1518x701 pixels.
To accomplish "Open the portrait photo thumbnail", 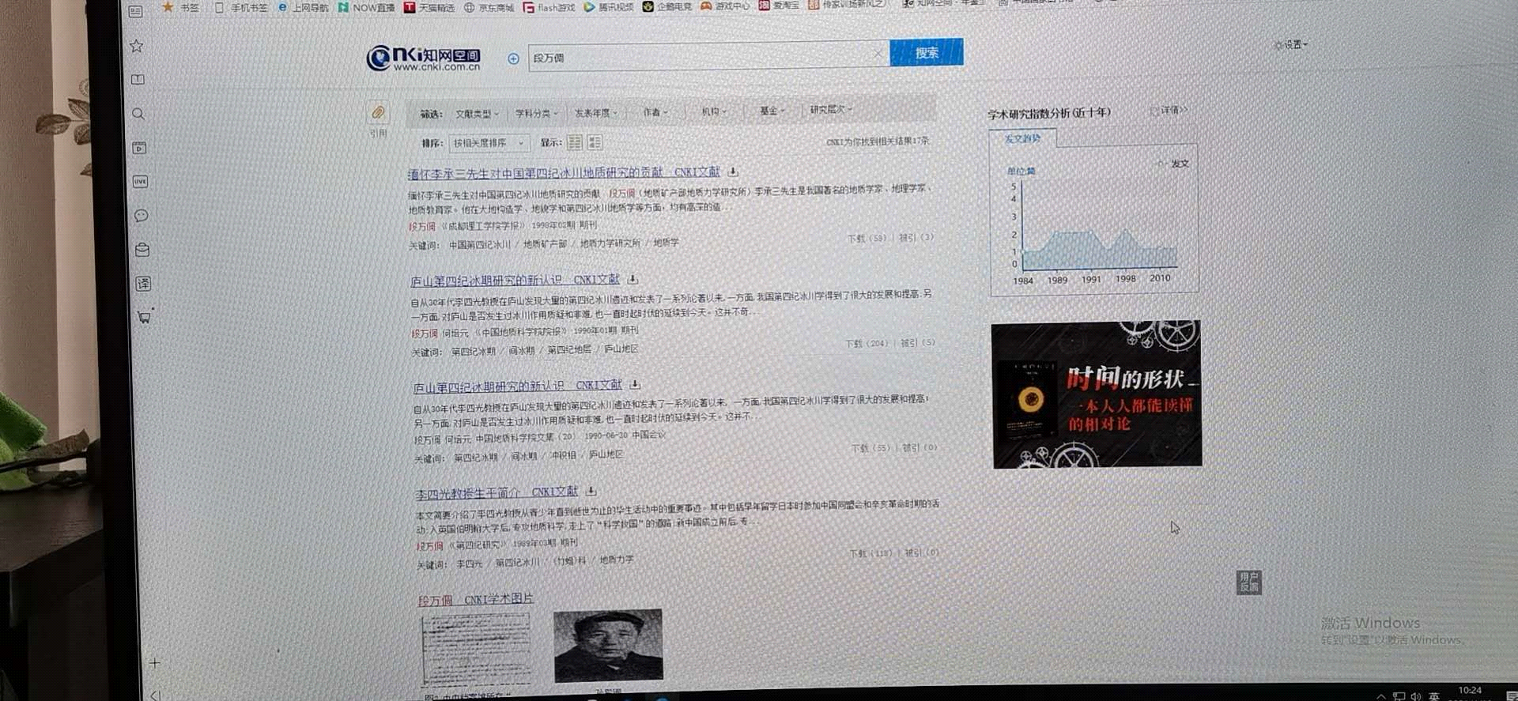I will [x=608, y=645].
